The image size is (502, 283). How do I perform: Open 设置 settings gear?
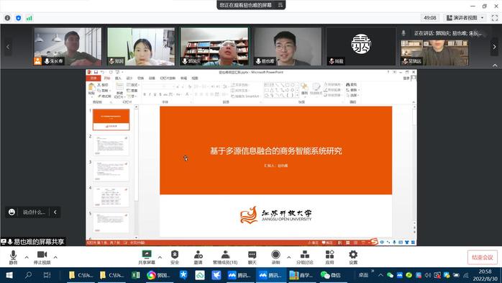point(353,257)
